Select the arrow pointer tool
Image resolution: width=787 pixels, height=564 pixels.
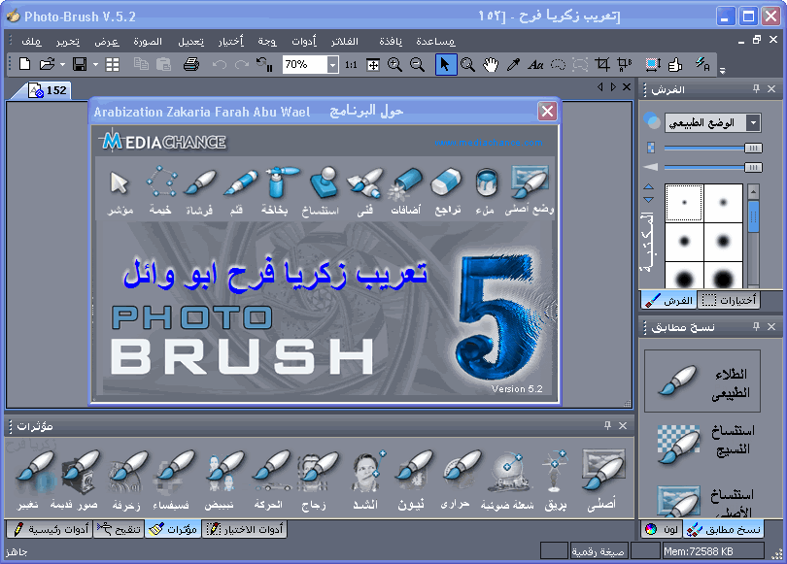446,65
